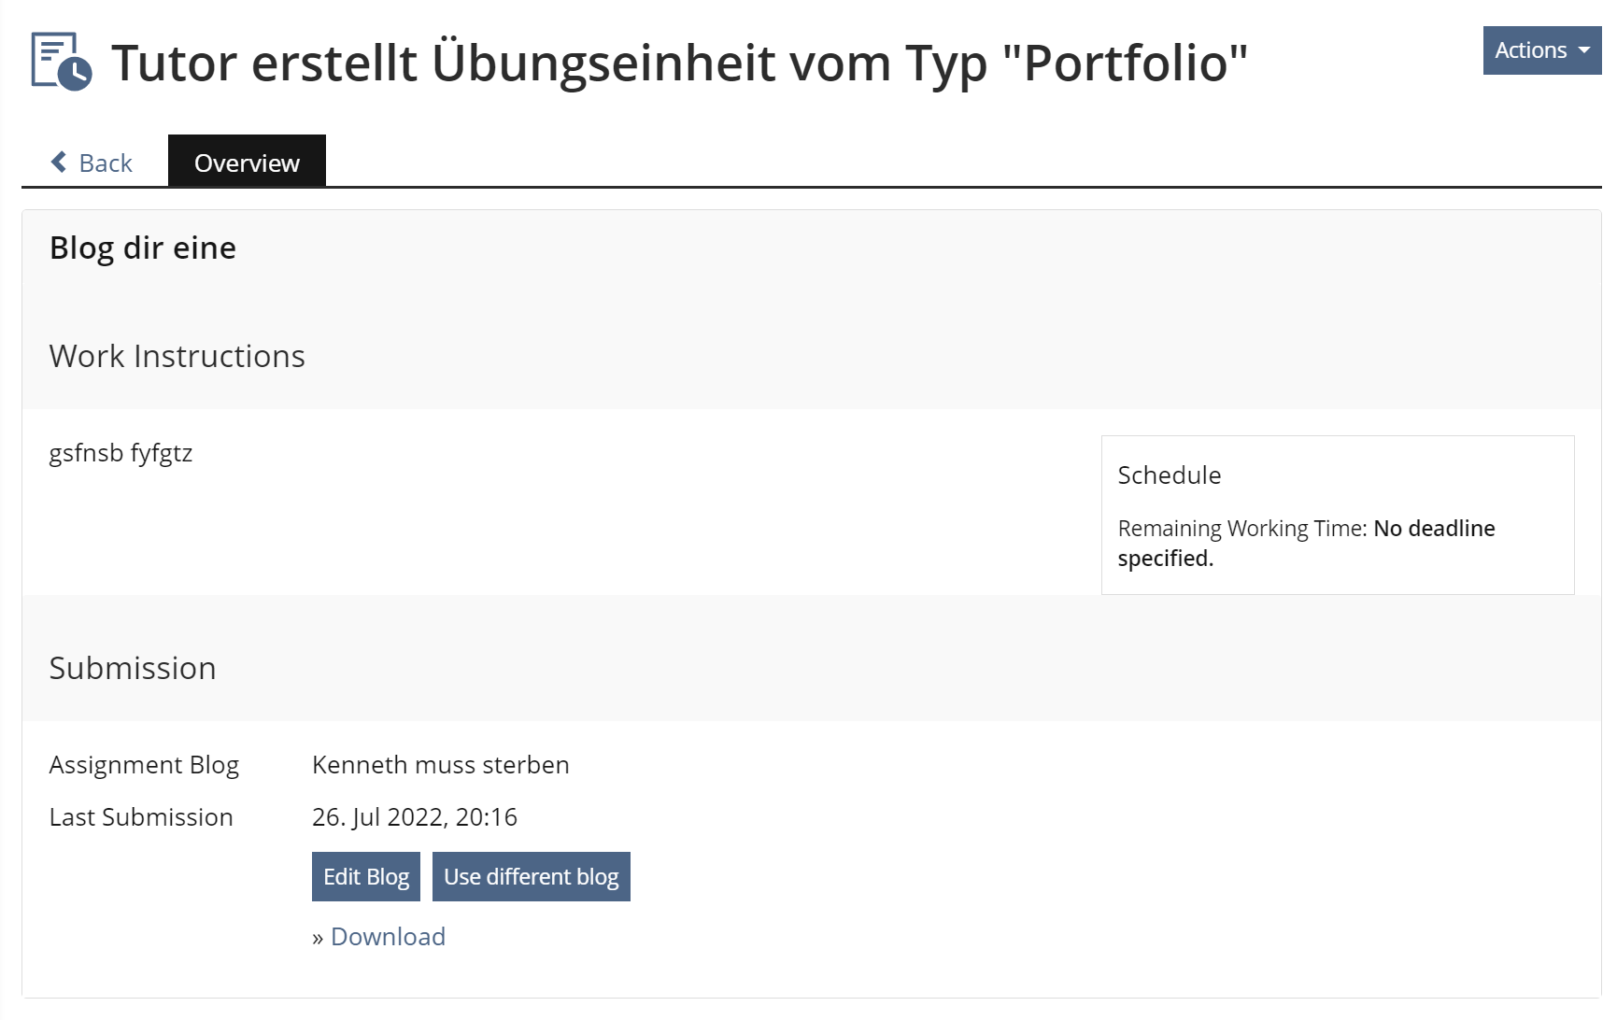This screenshot has height=1020, width=1617.
Task: Click the instruction text "gsfnsb fyfgtz"
Action: point(121,453)
